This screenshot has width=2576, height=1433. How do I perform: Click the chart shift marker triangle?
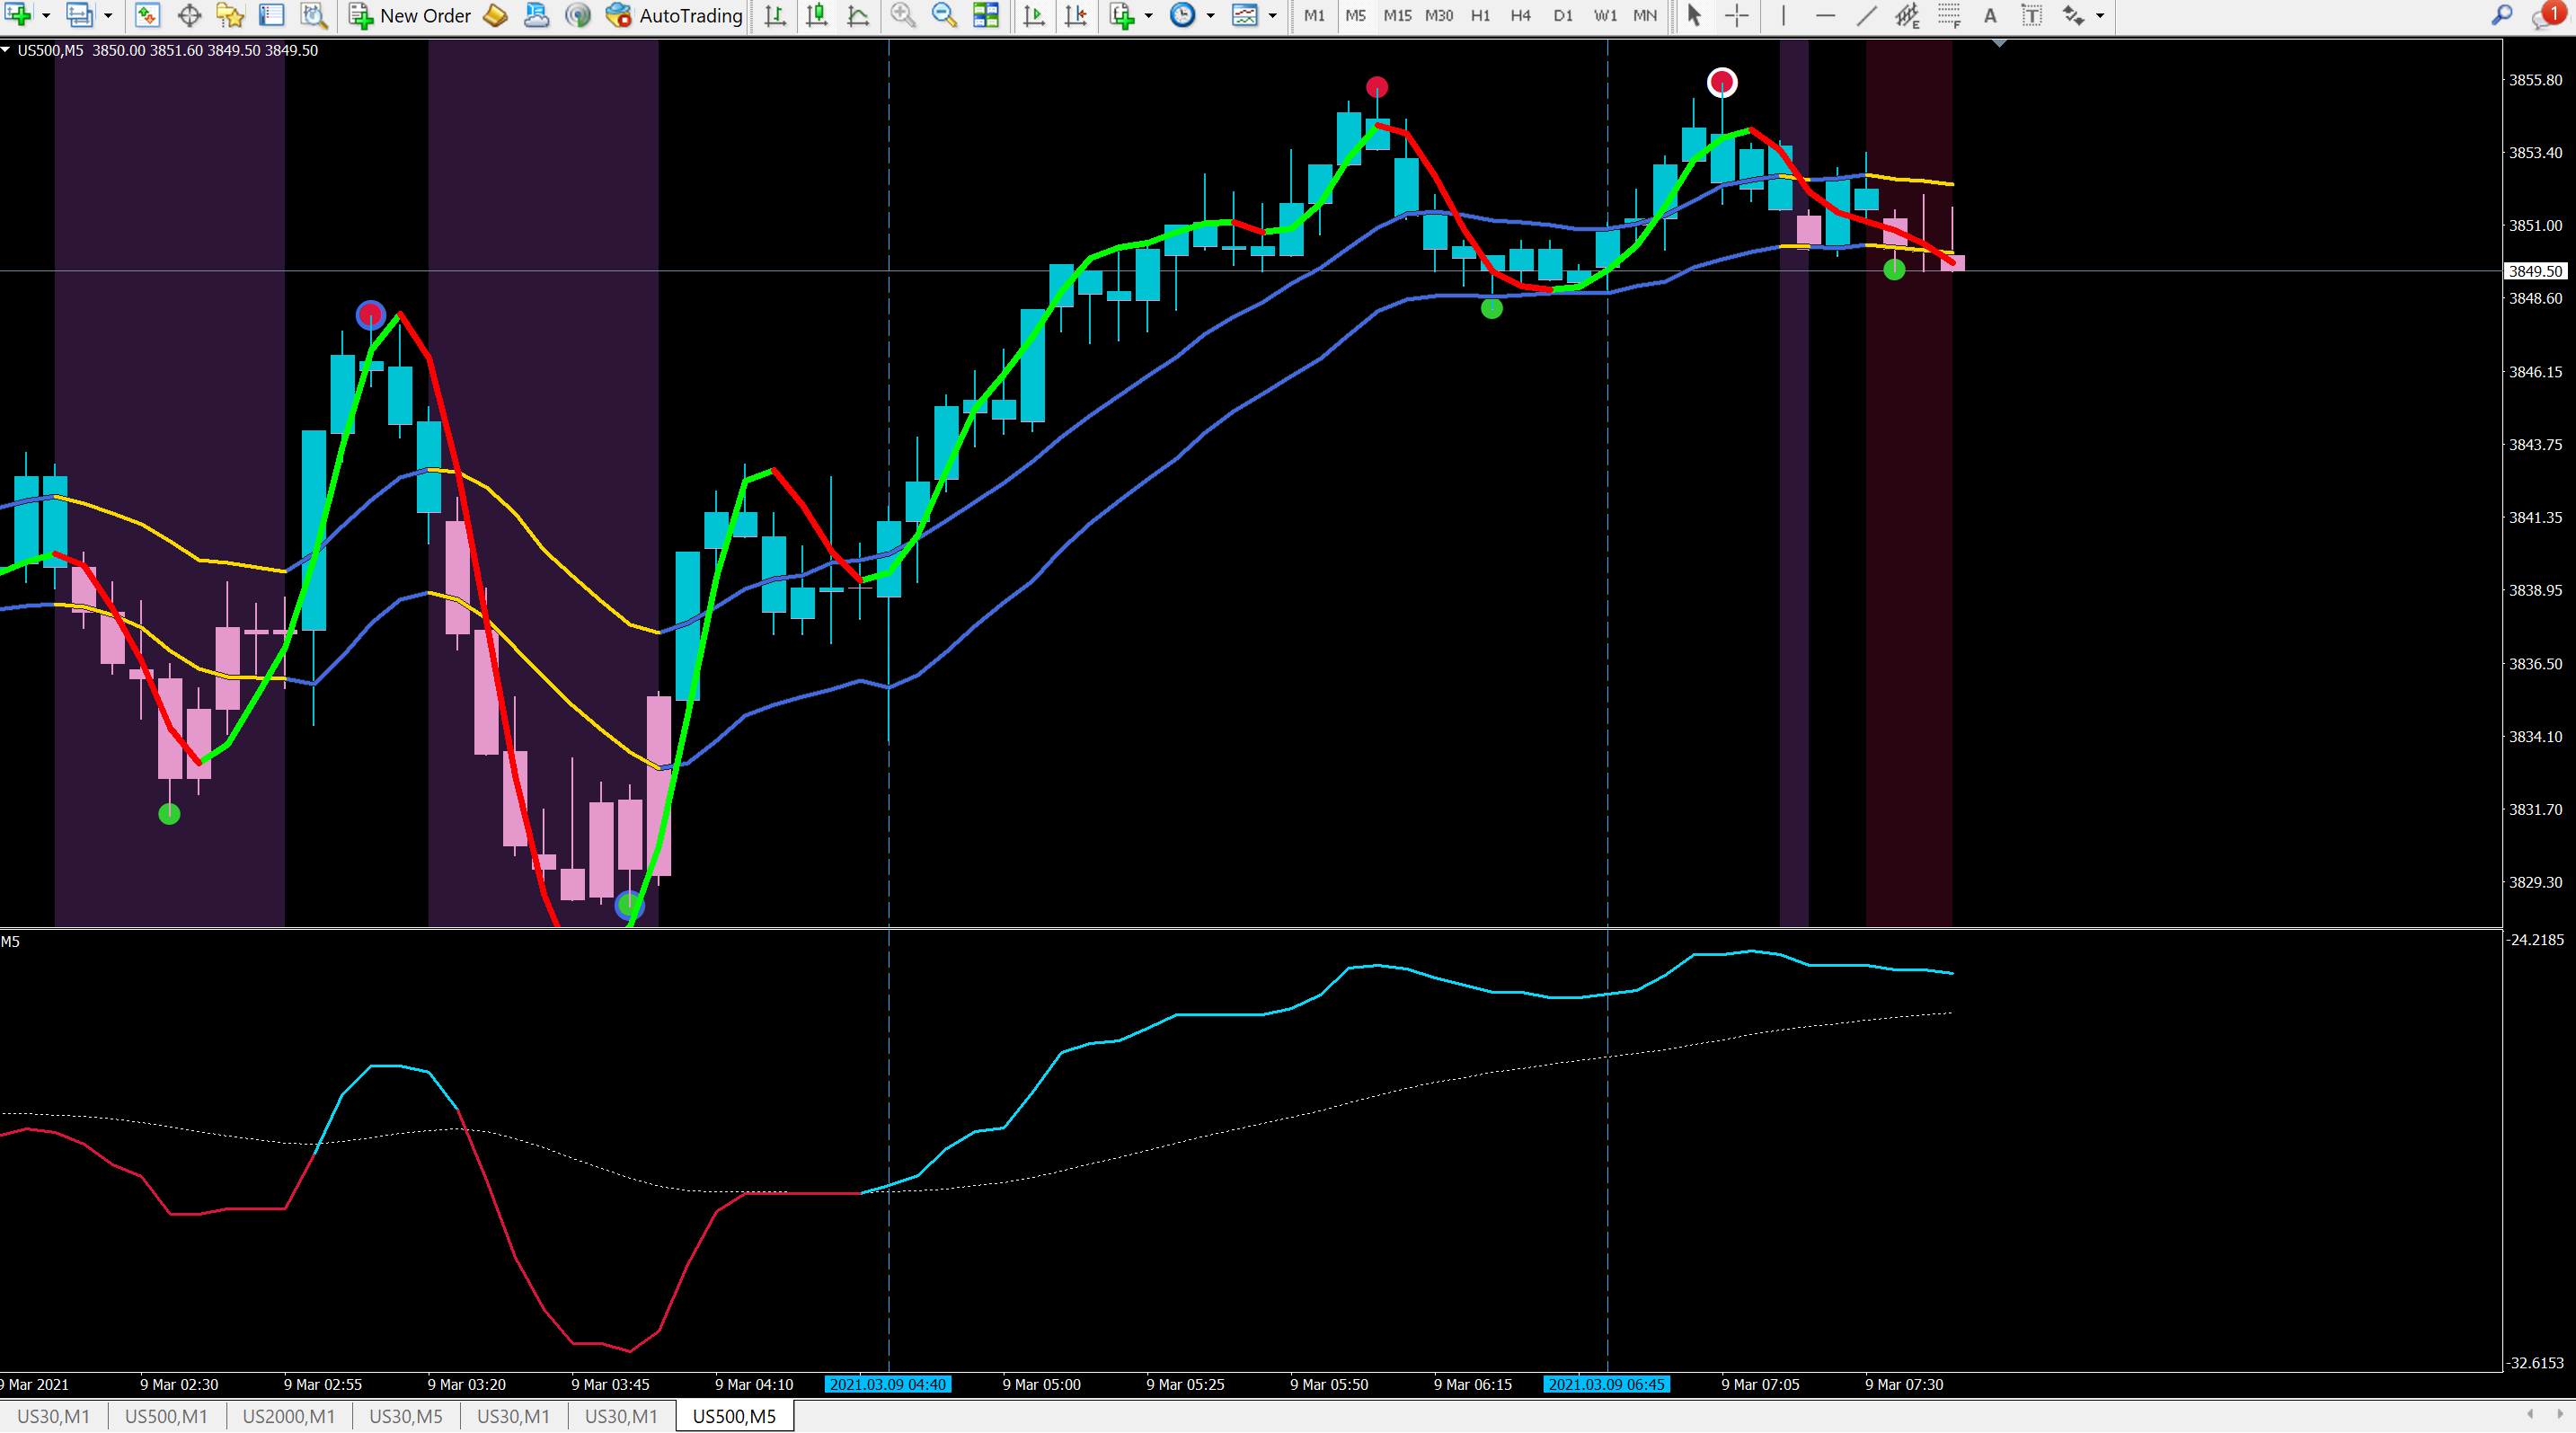(1999, 43)
